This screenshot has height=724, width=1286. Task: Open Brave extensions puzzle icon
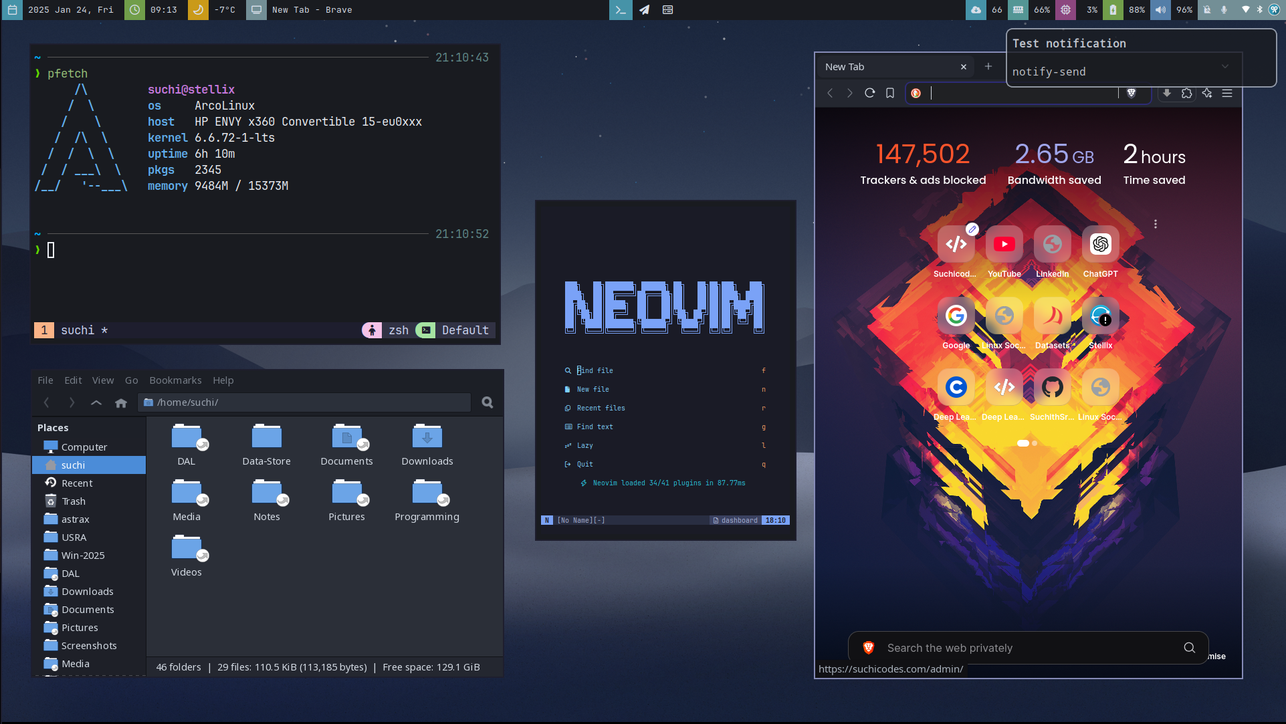pyautogui.click(x=1187, y=93)
